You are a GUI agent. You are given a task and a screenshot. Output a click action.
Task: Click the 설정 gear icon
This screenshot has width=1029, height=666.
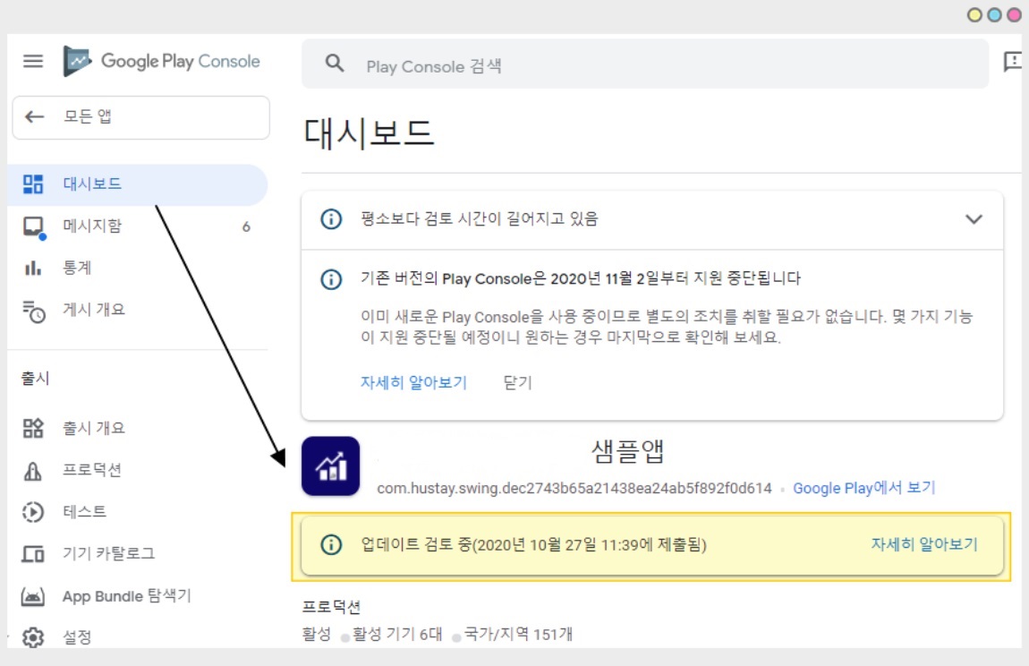[x=33, y=637]
